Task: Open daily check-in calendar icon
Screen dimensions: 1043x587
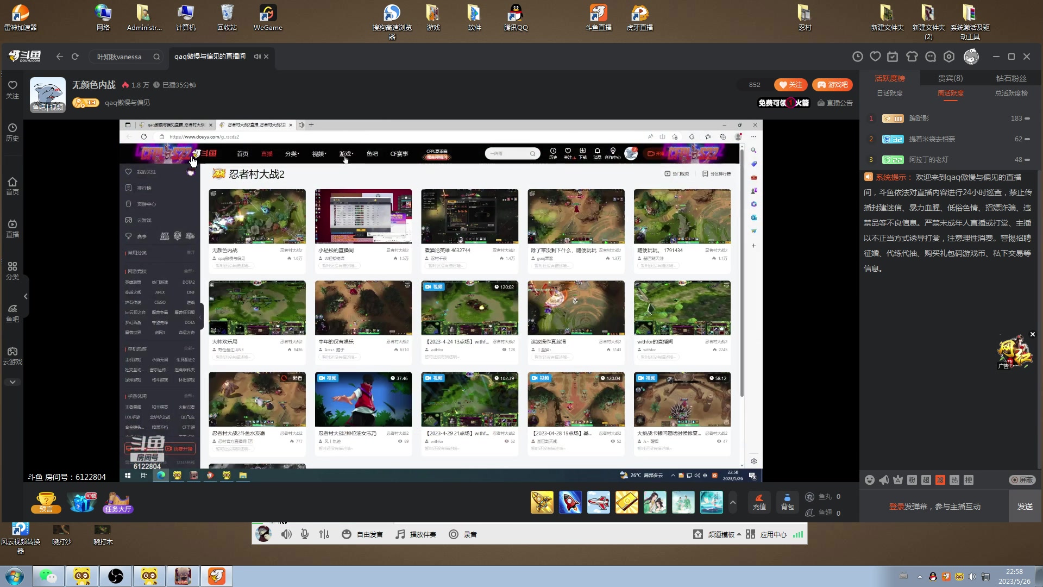Action: pyautogui.click(x=893, y=57)
